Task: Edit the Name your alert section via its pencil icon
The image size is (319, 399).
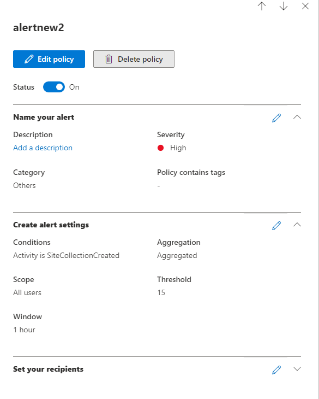Action: 276,118
